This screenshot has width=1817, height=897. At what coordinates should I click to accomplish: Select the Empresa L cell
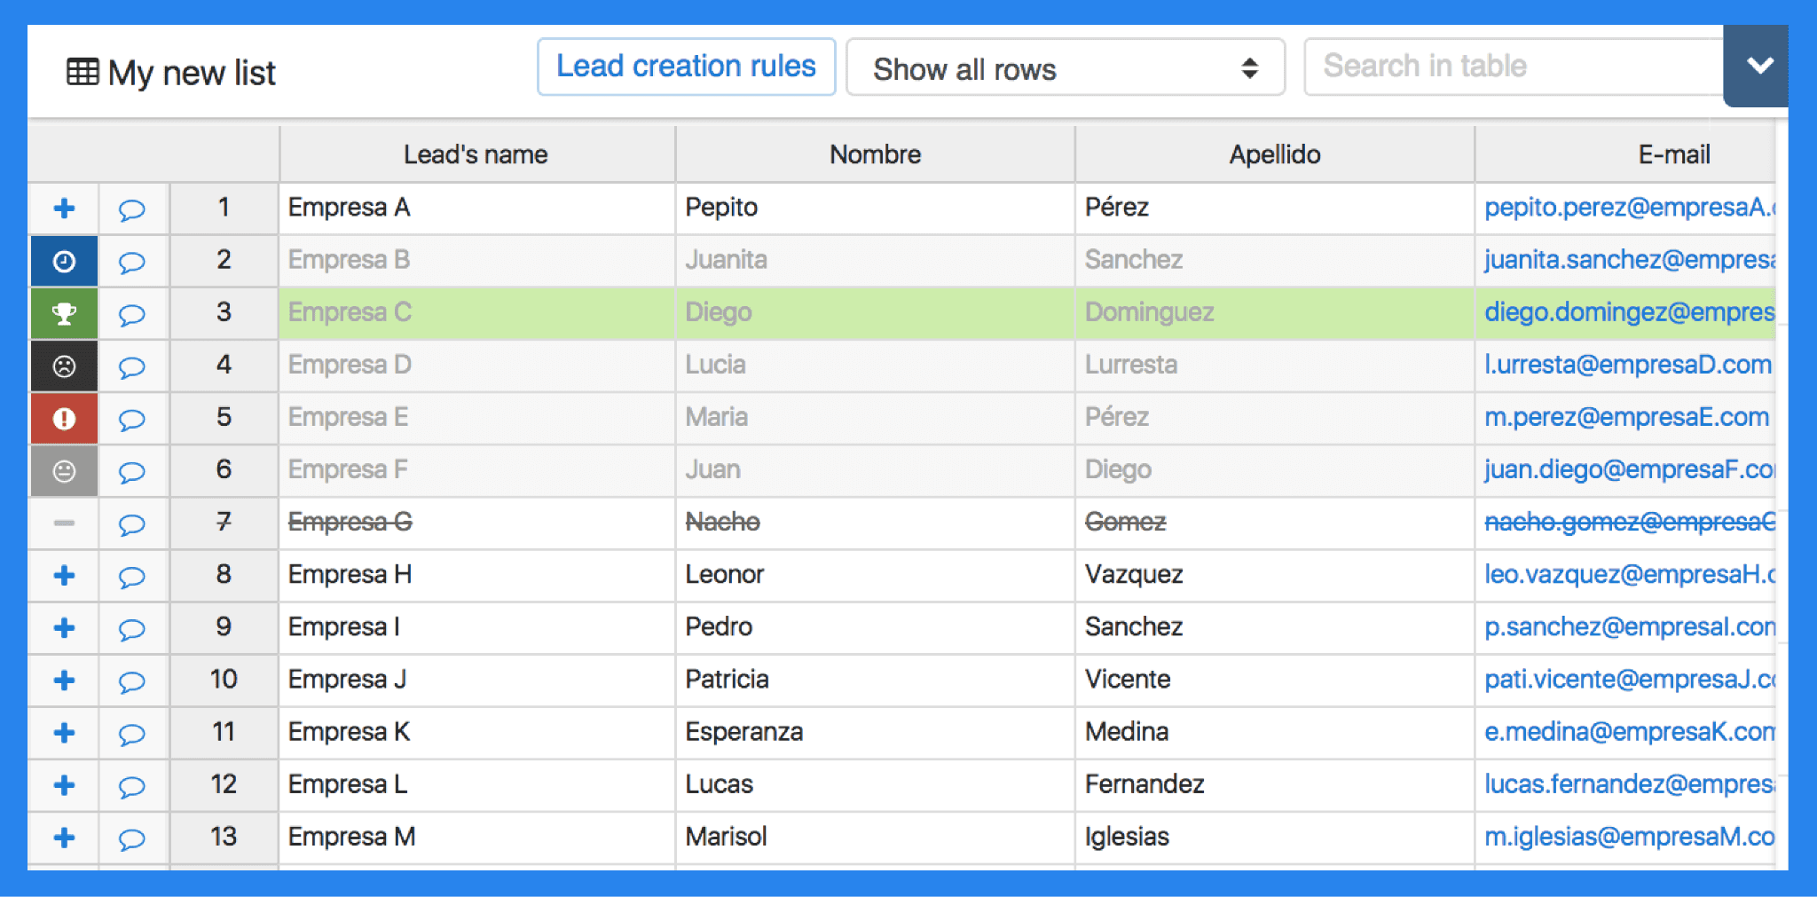point(476,784)
